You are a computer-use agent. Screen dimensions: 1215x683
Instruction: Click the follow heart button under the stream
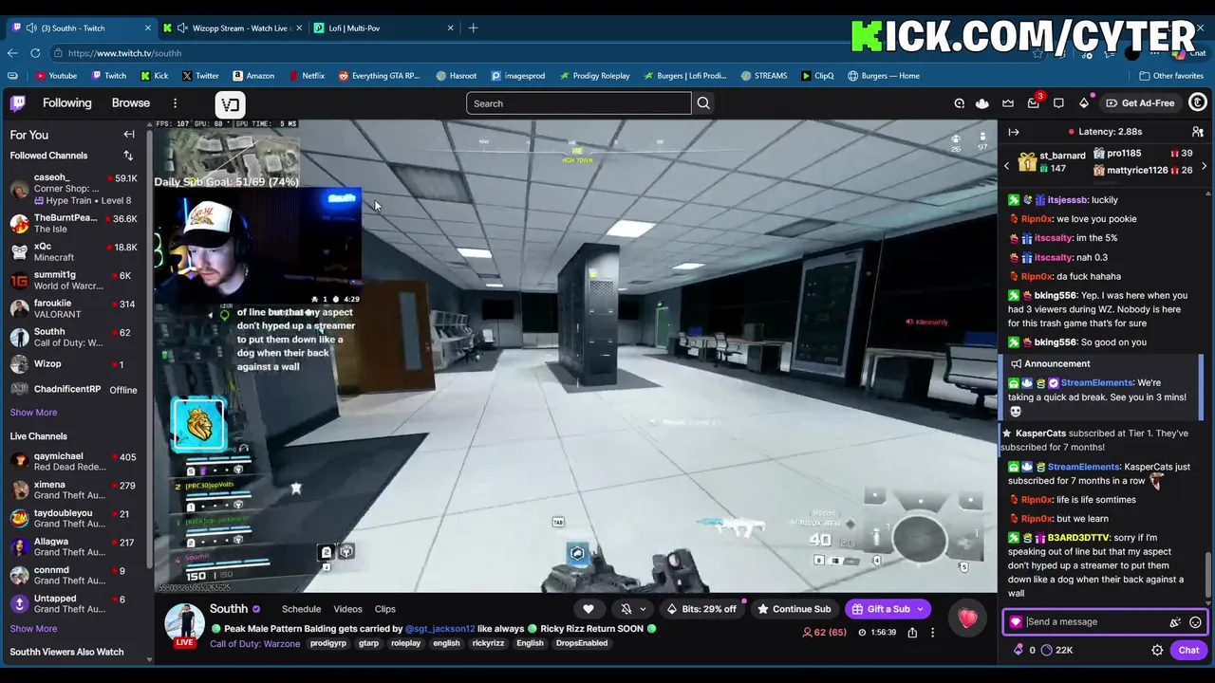[x=589, y=609]
